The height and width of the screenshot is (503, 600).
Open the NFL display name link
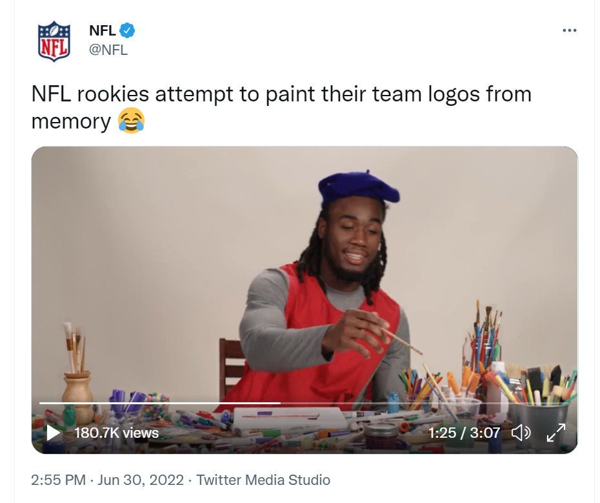point(102,30)
